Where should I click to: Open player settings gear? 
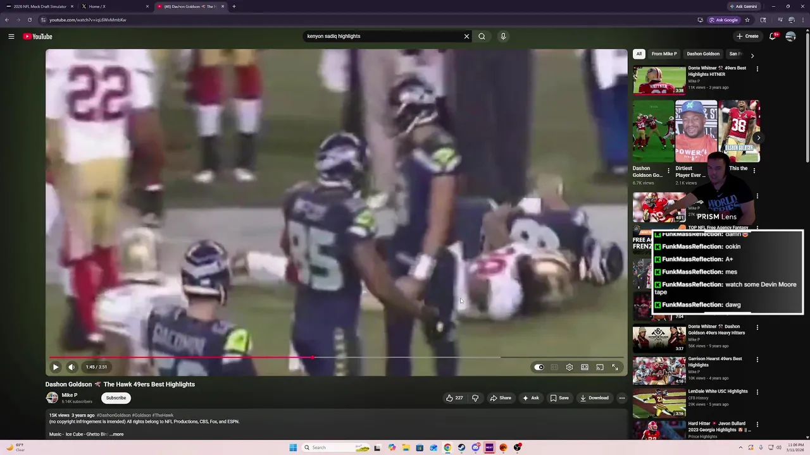coord(570,367)
